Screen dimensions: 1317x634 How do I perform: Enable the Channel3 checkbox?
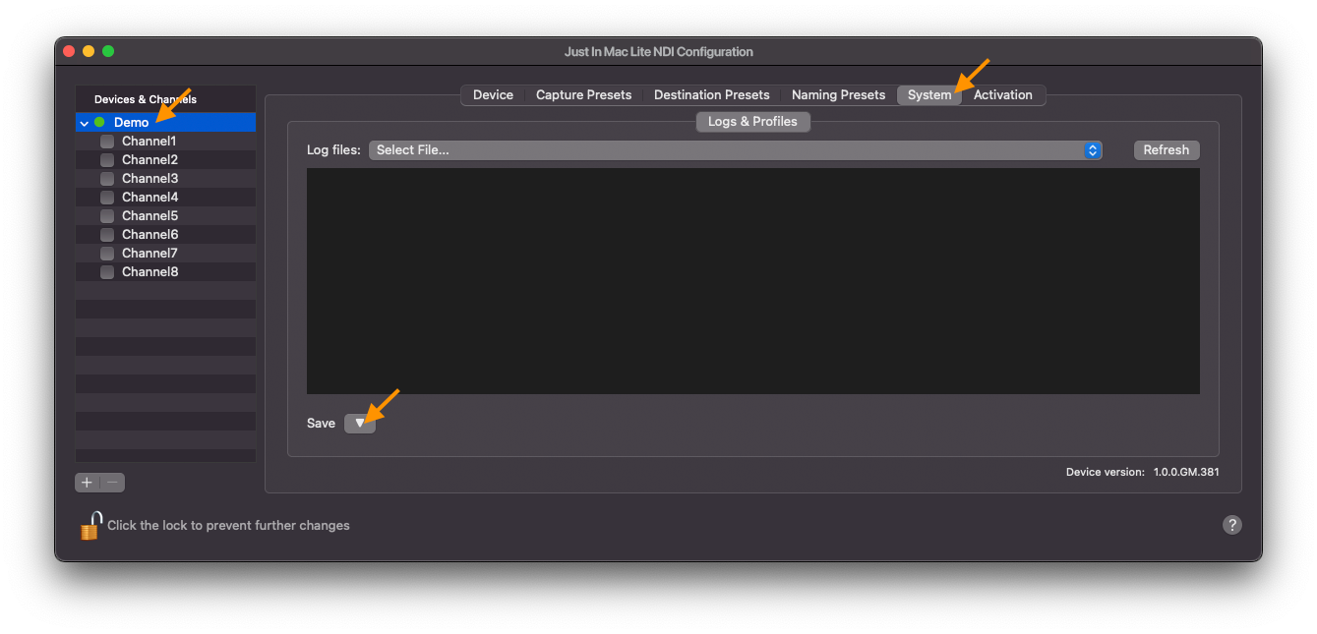[107, 179]
